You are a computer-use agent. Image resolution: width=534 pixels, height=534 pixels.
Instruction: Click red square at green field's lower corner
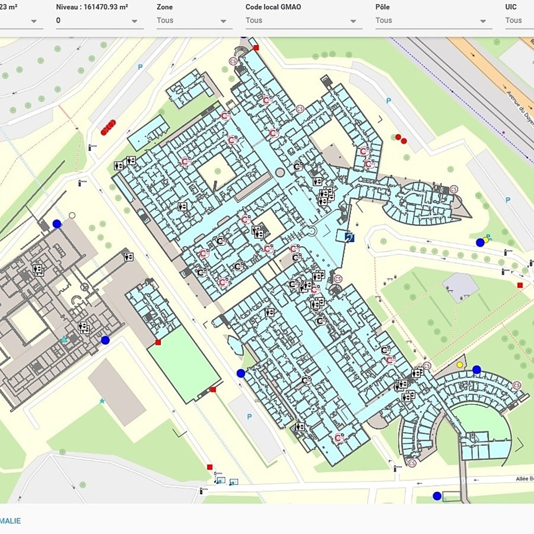click(213, 389)
